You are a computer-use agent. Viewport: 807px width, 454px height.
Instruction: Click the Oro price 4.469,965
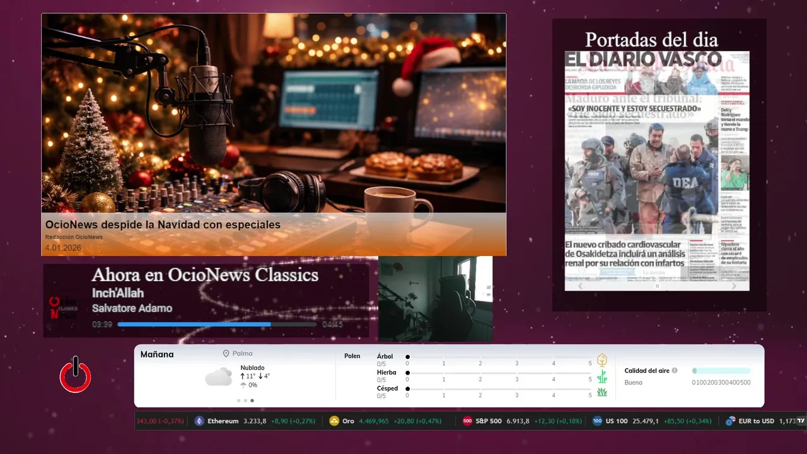pyautogui.click(x=374, y=421)
